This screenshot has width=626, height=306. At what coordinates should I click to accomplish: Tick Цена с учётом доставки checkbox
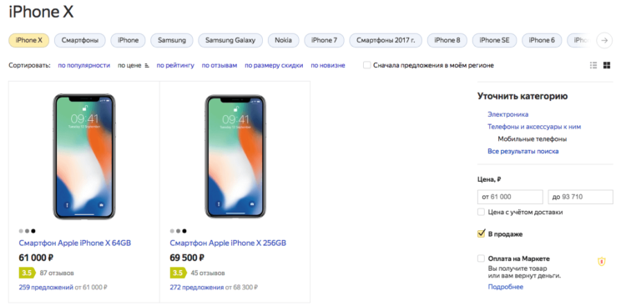[x=481, y=212]
